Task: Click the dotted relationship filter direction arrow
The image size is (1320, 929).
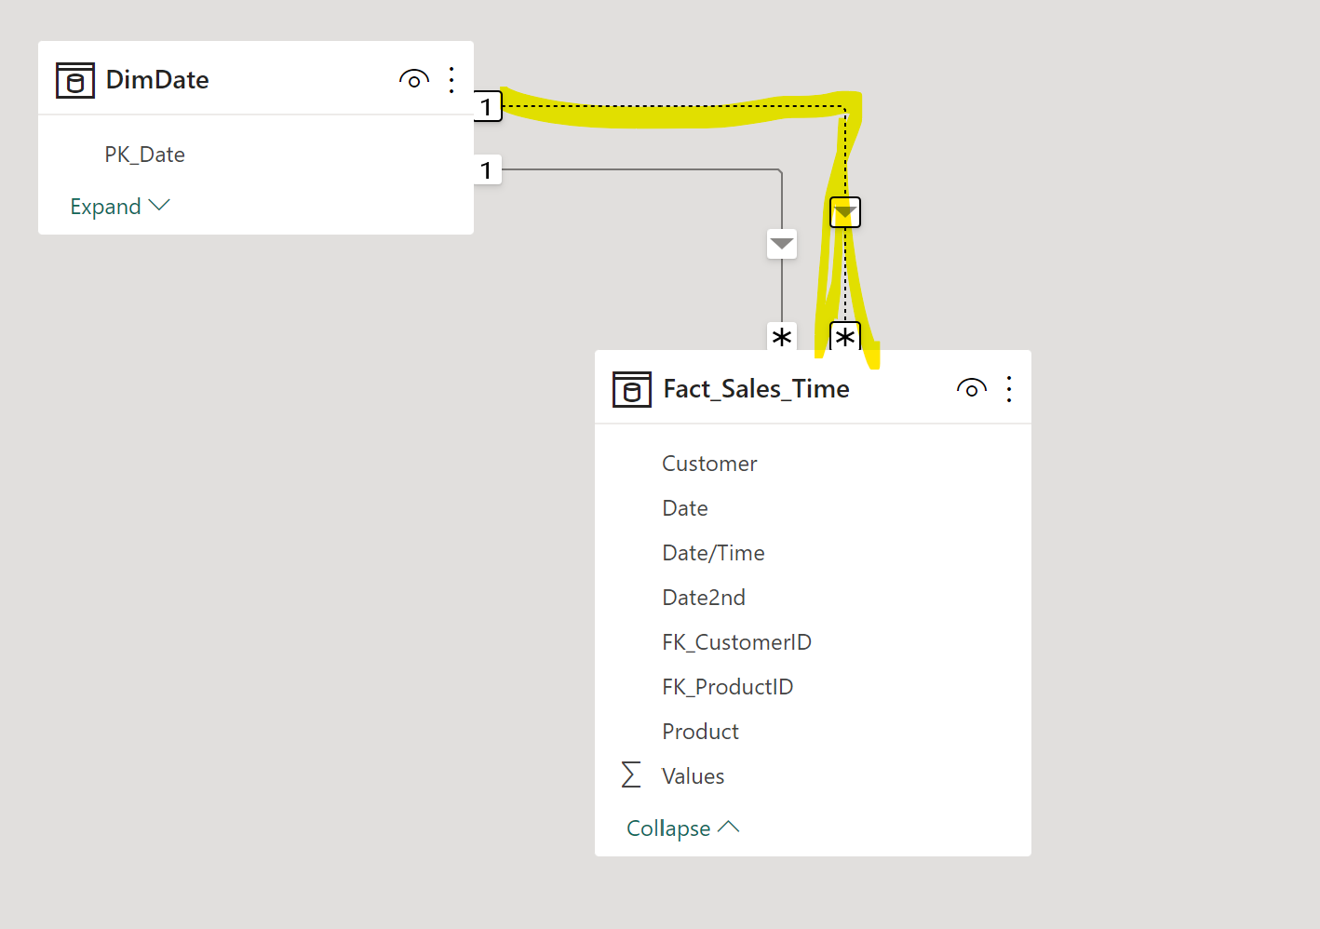Action: (845, 213)
